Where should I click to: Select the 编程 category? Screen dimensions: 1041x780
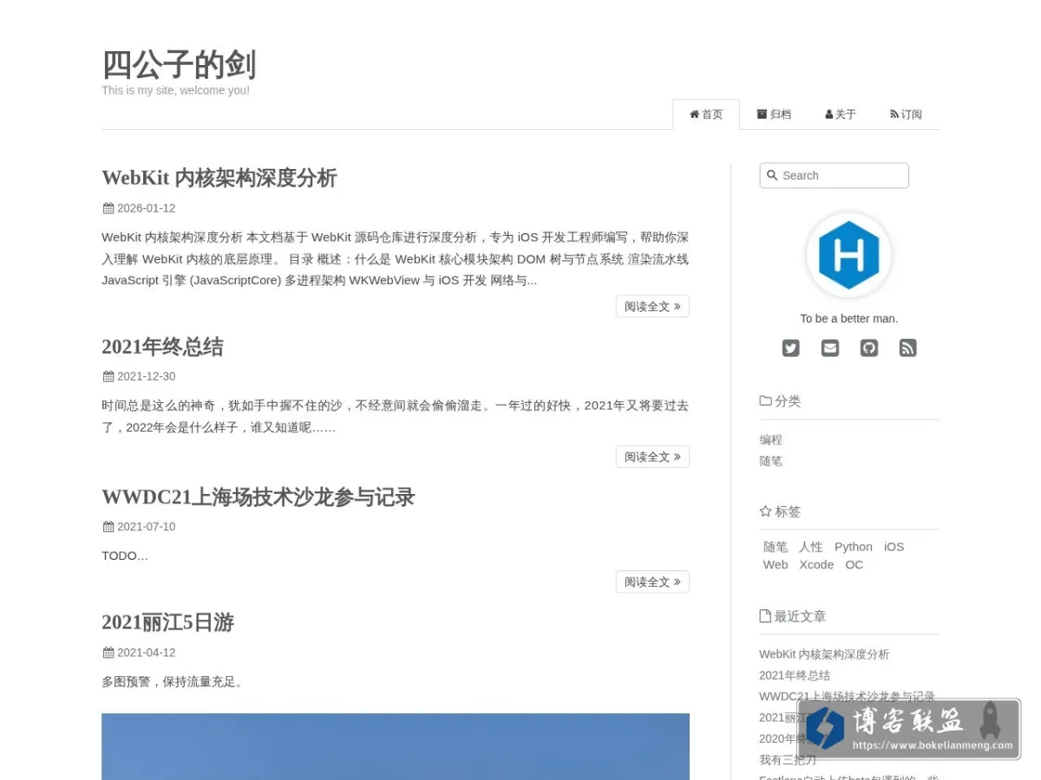click(770, 439)
